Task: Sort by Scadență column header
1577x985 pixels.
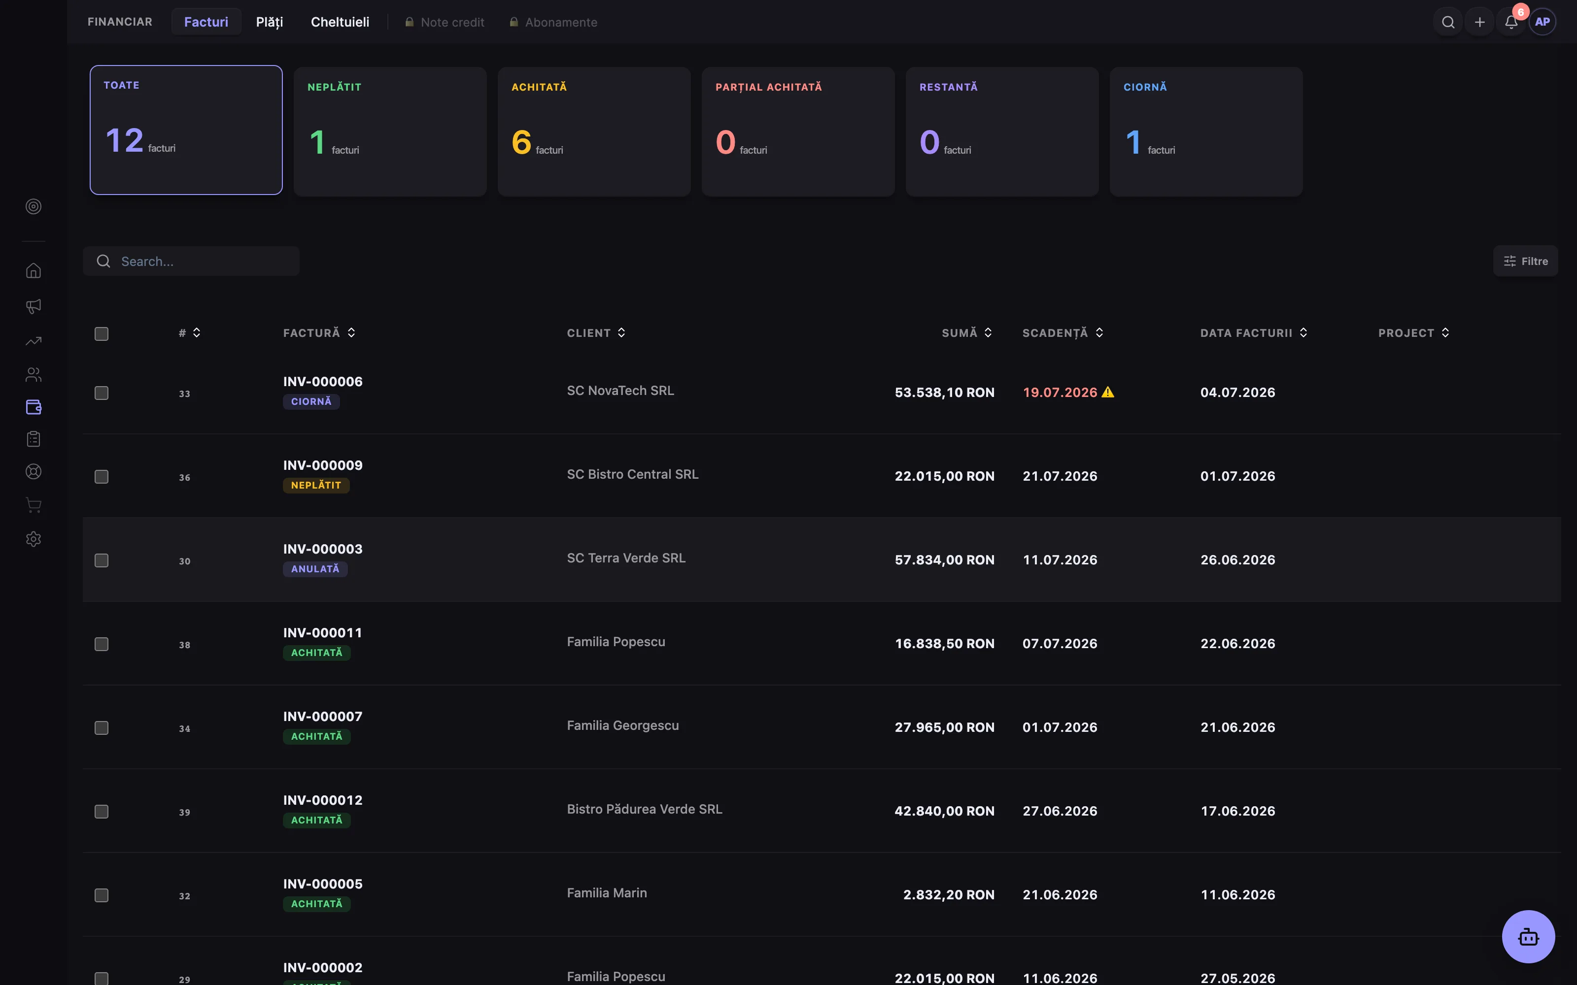Action: [x=1063, y=333]
